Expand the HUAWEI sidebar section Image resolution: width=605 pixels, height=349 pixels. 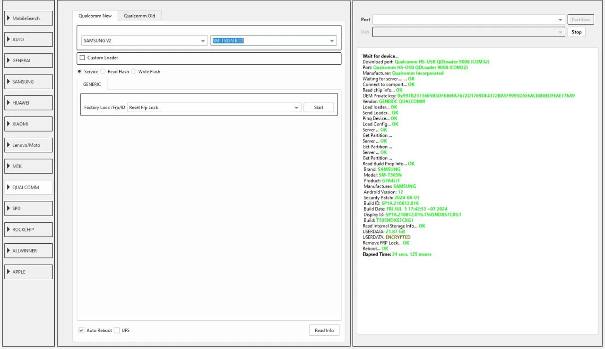(x=28, y=103)
